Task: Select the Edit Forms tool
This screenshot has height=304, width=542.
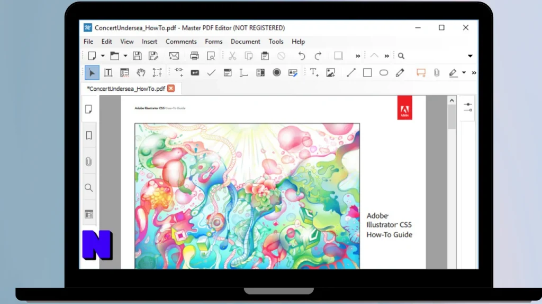Action: (124, 73)
